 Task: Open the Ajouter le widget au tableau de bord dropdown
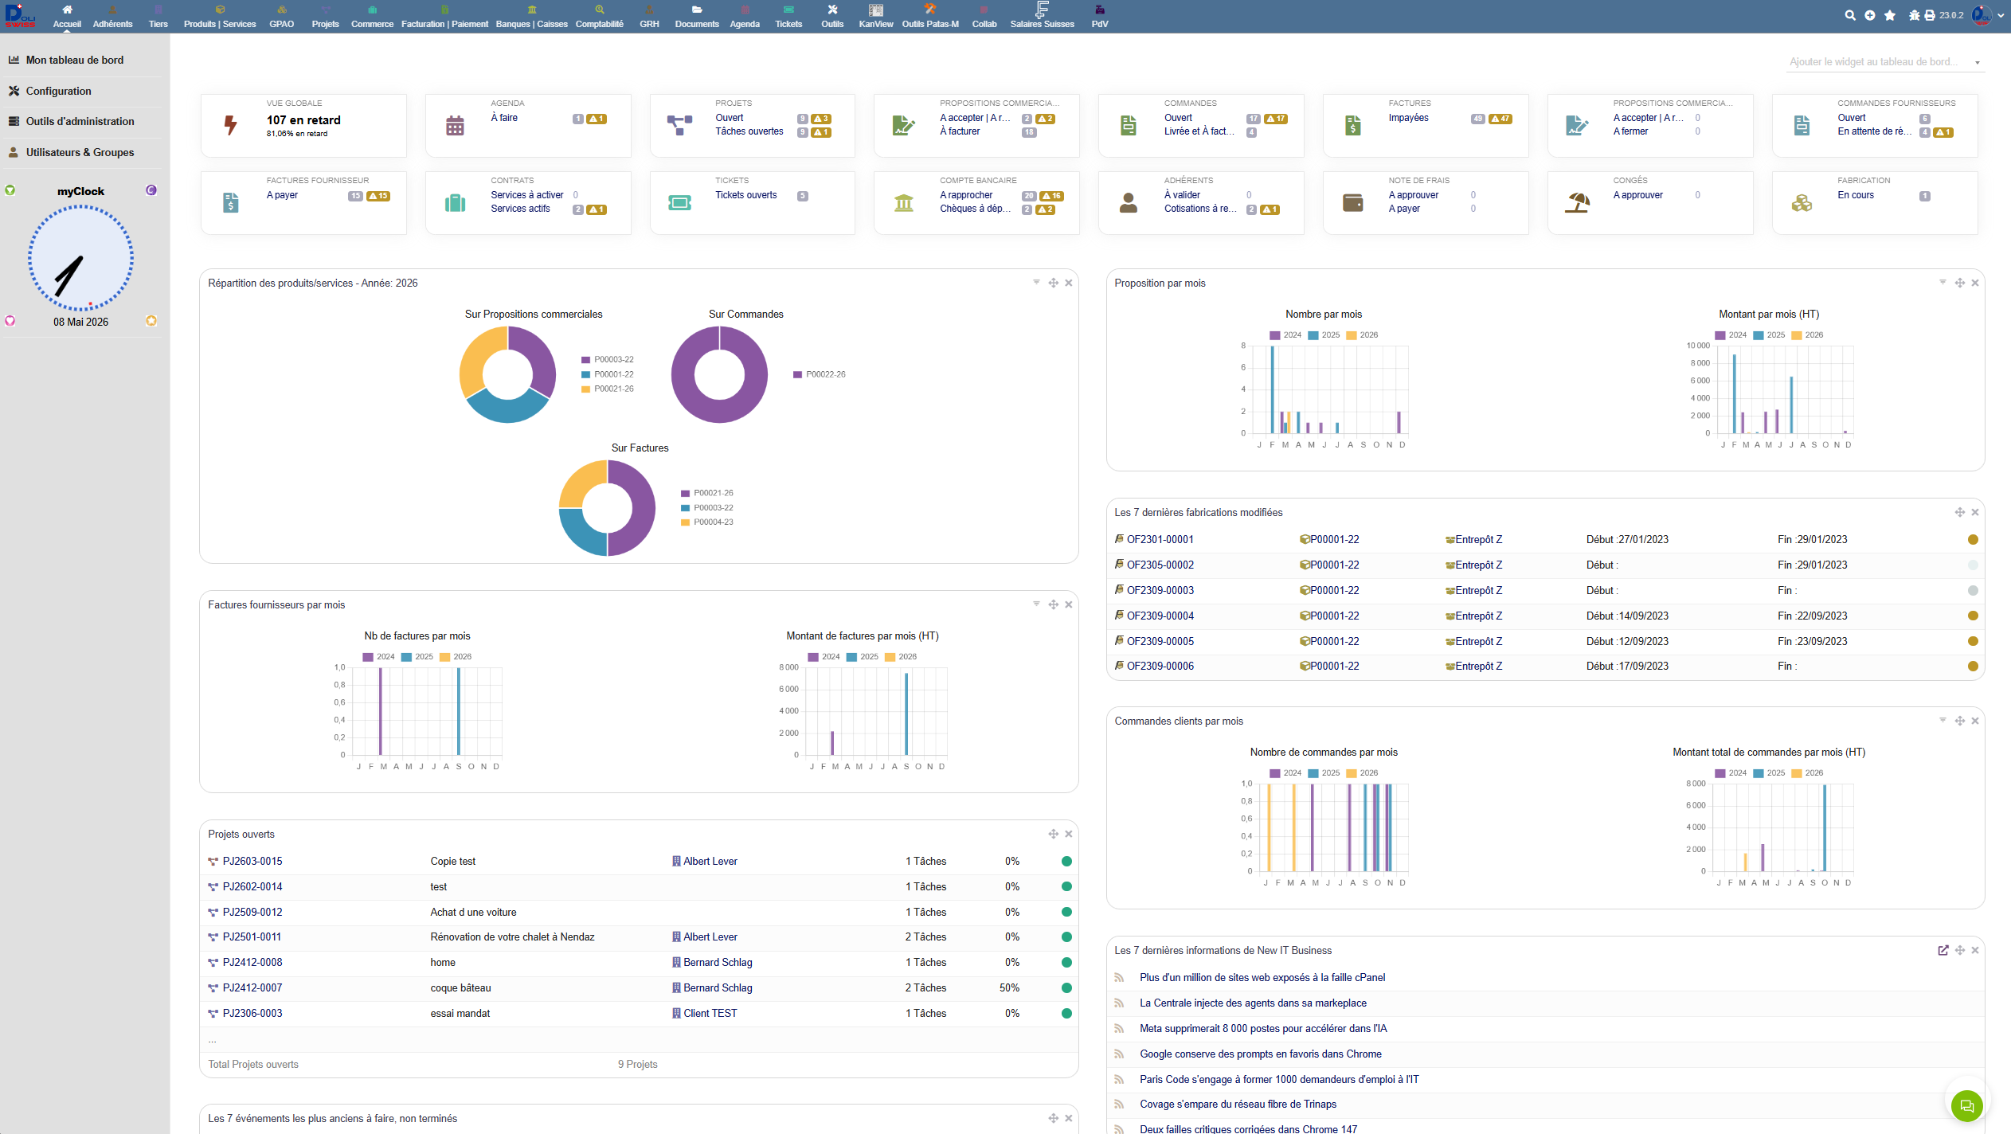click(1884, 62)
